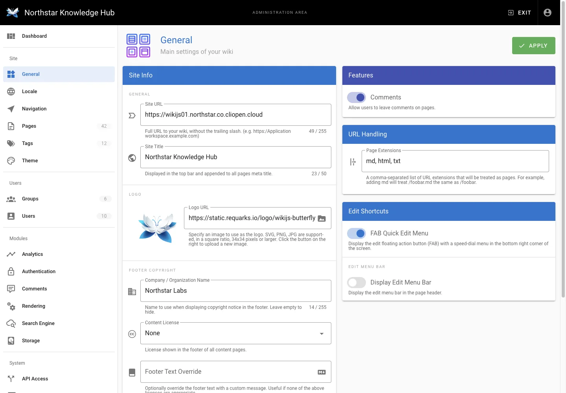Click the Features panel header
This screenshot has width=566, height=393.
coord(449,75)
